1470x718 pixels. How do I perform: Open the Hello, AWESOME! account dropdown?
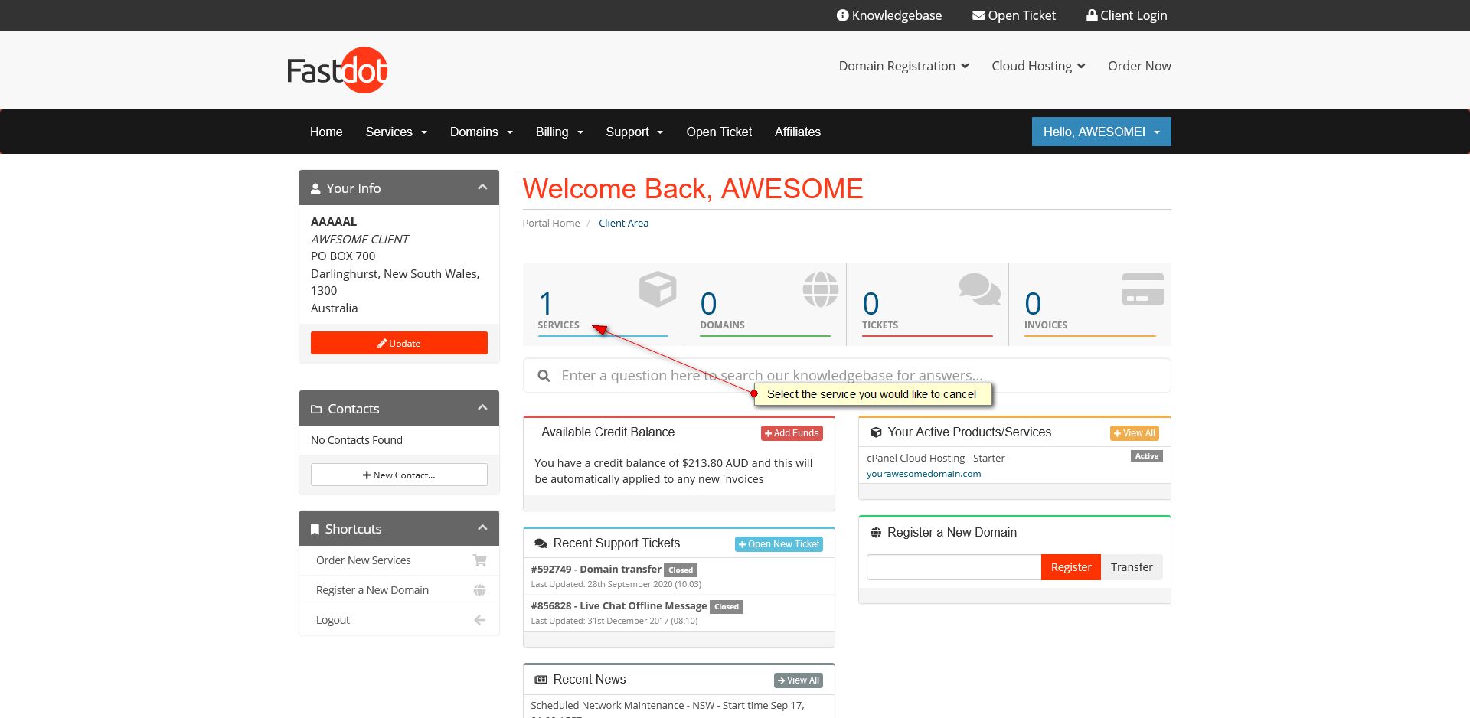[x=1101, y=132]
